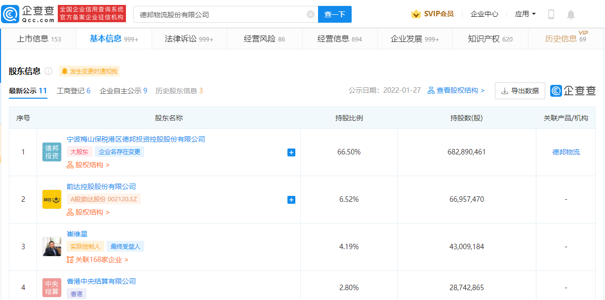Open SVIP会员 link
605x300 pixels.
pos(439,14)
